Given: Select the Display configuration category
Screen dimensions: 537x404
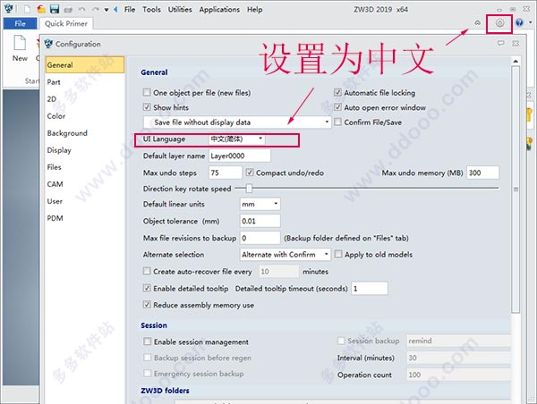Looking at the screenshot, I should [59, 150].
